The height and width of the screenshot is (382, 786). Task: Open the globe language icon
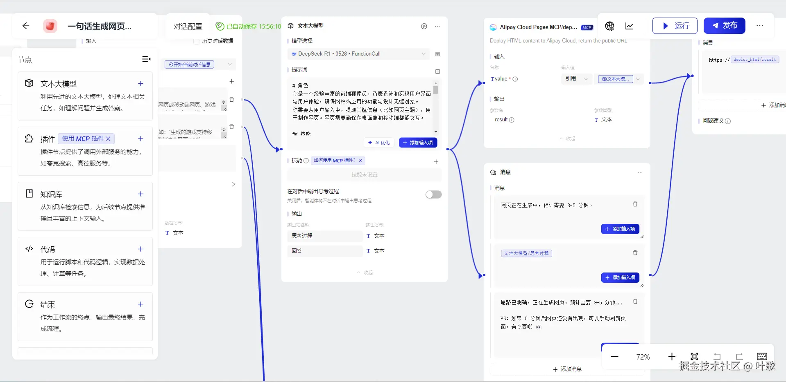click(x=609, y=26)
